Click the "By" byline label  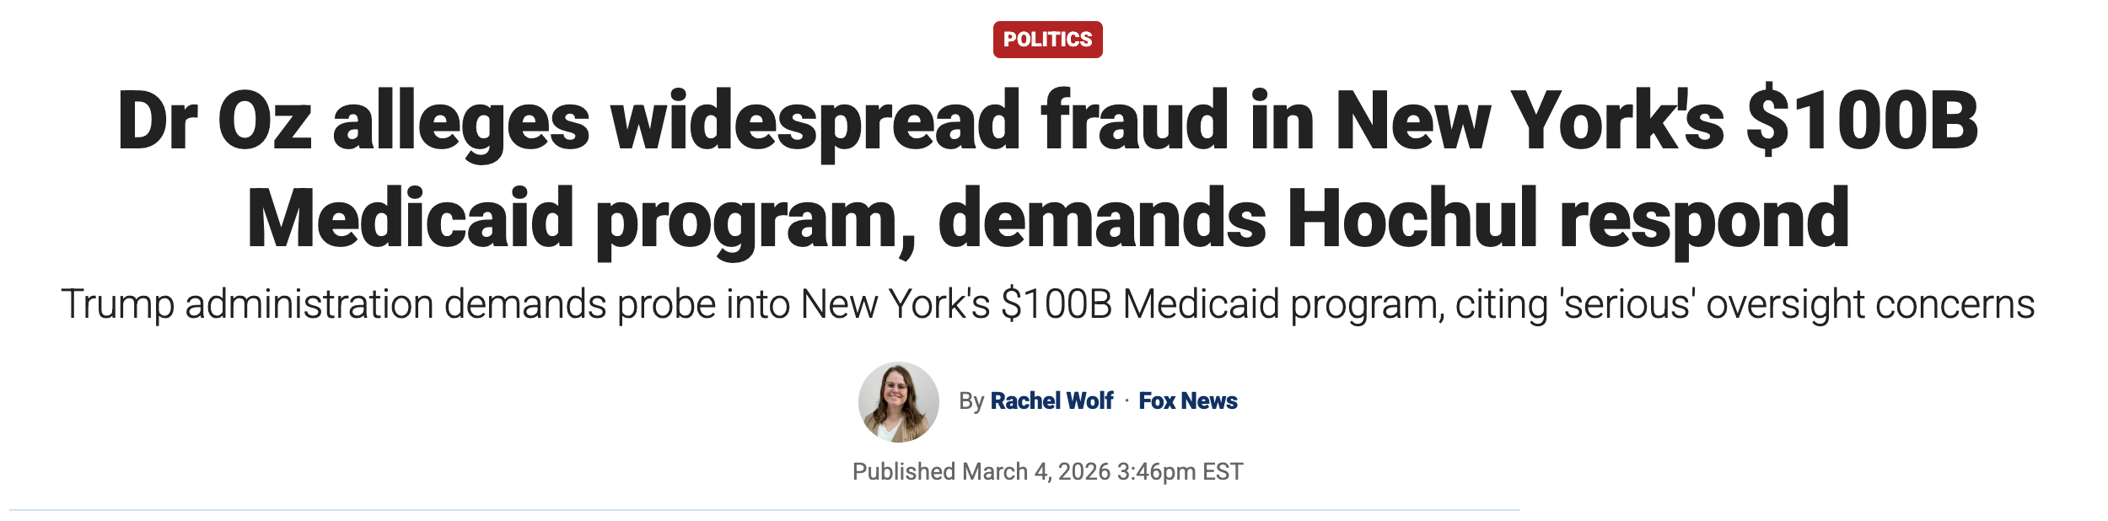coord(971,401)
